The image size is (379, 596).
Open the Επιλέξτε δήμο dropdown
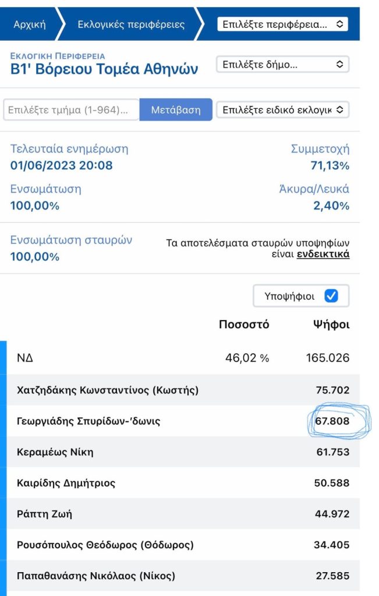coord(282,65)
